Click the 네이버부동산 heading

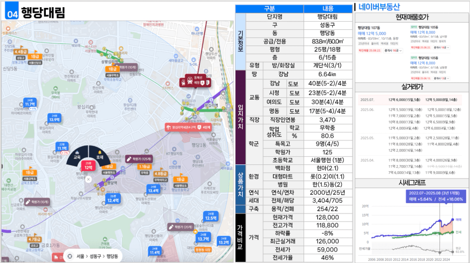pyautogui.click(x=379, y=7)
